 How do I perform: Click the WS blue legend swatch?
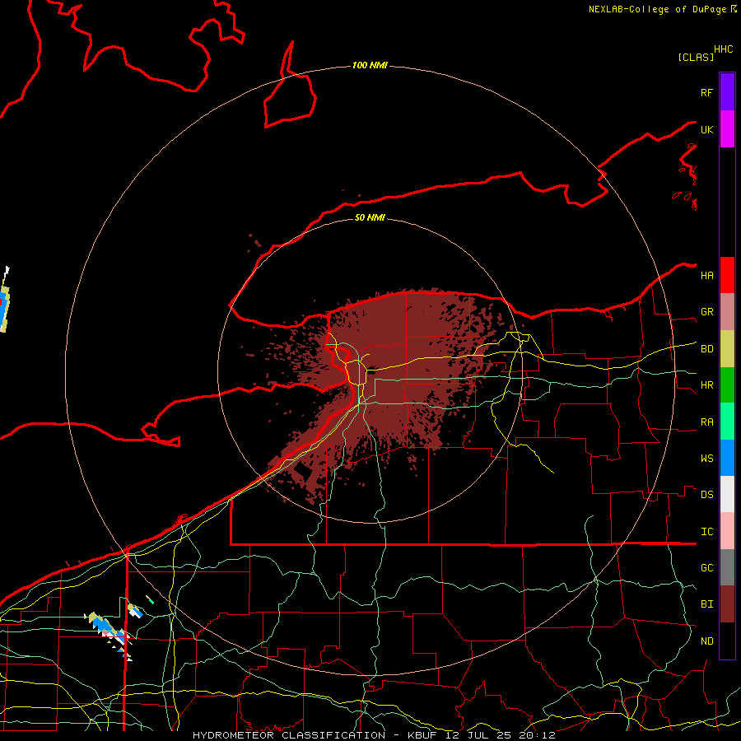point(727,458)
